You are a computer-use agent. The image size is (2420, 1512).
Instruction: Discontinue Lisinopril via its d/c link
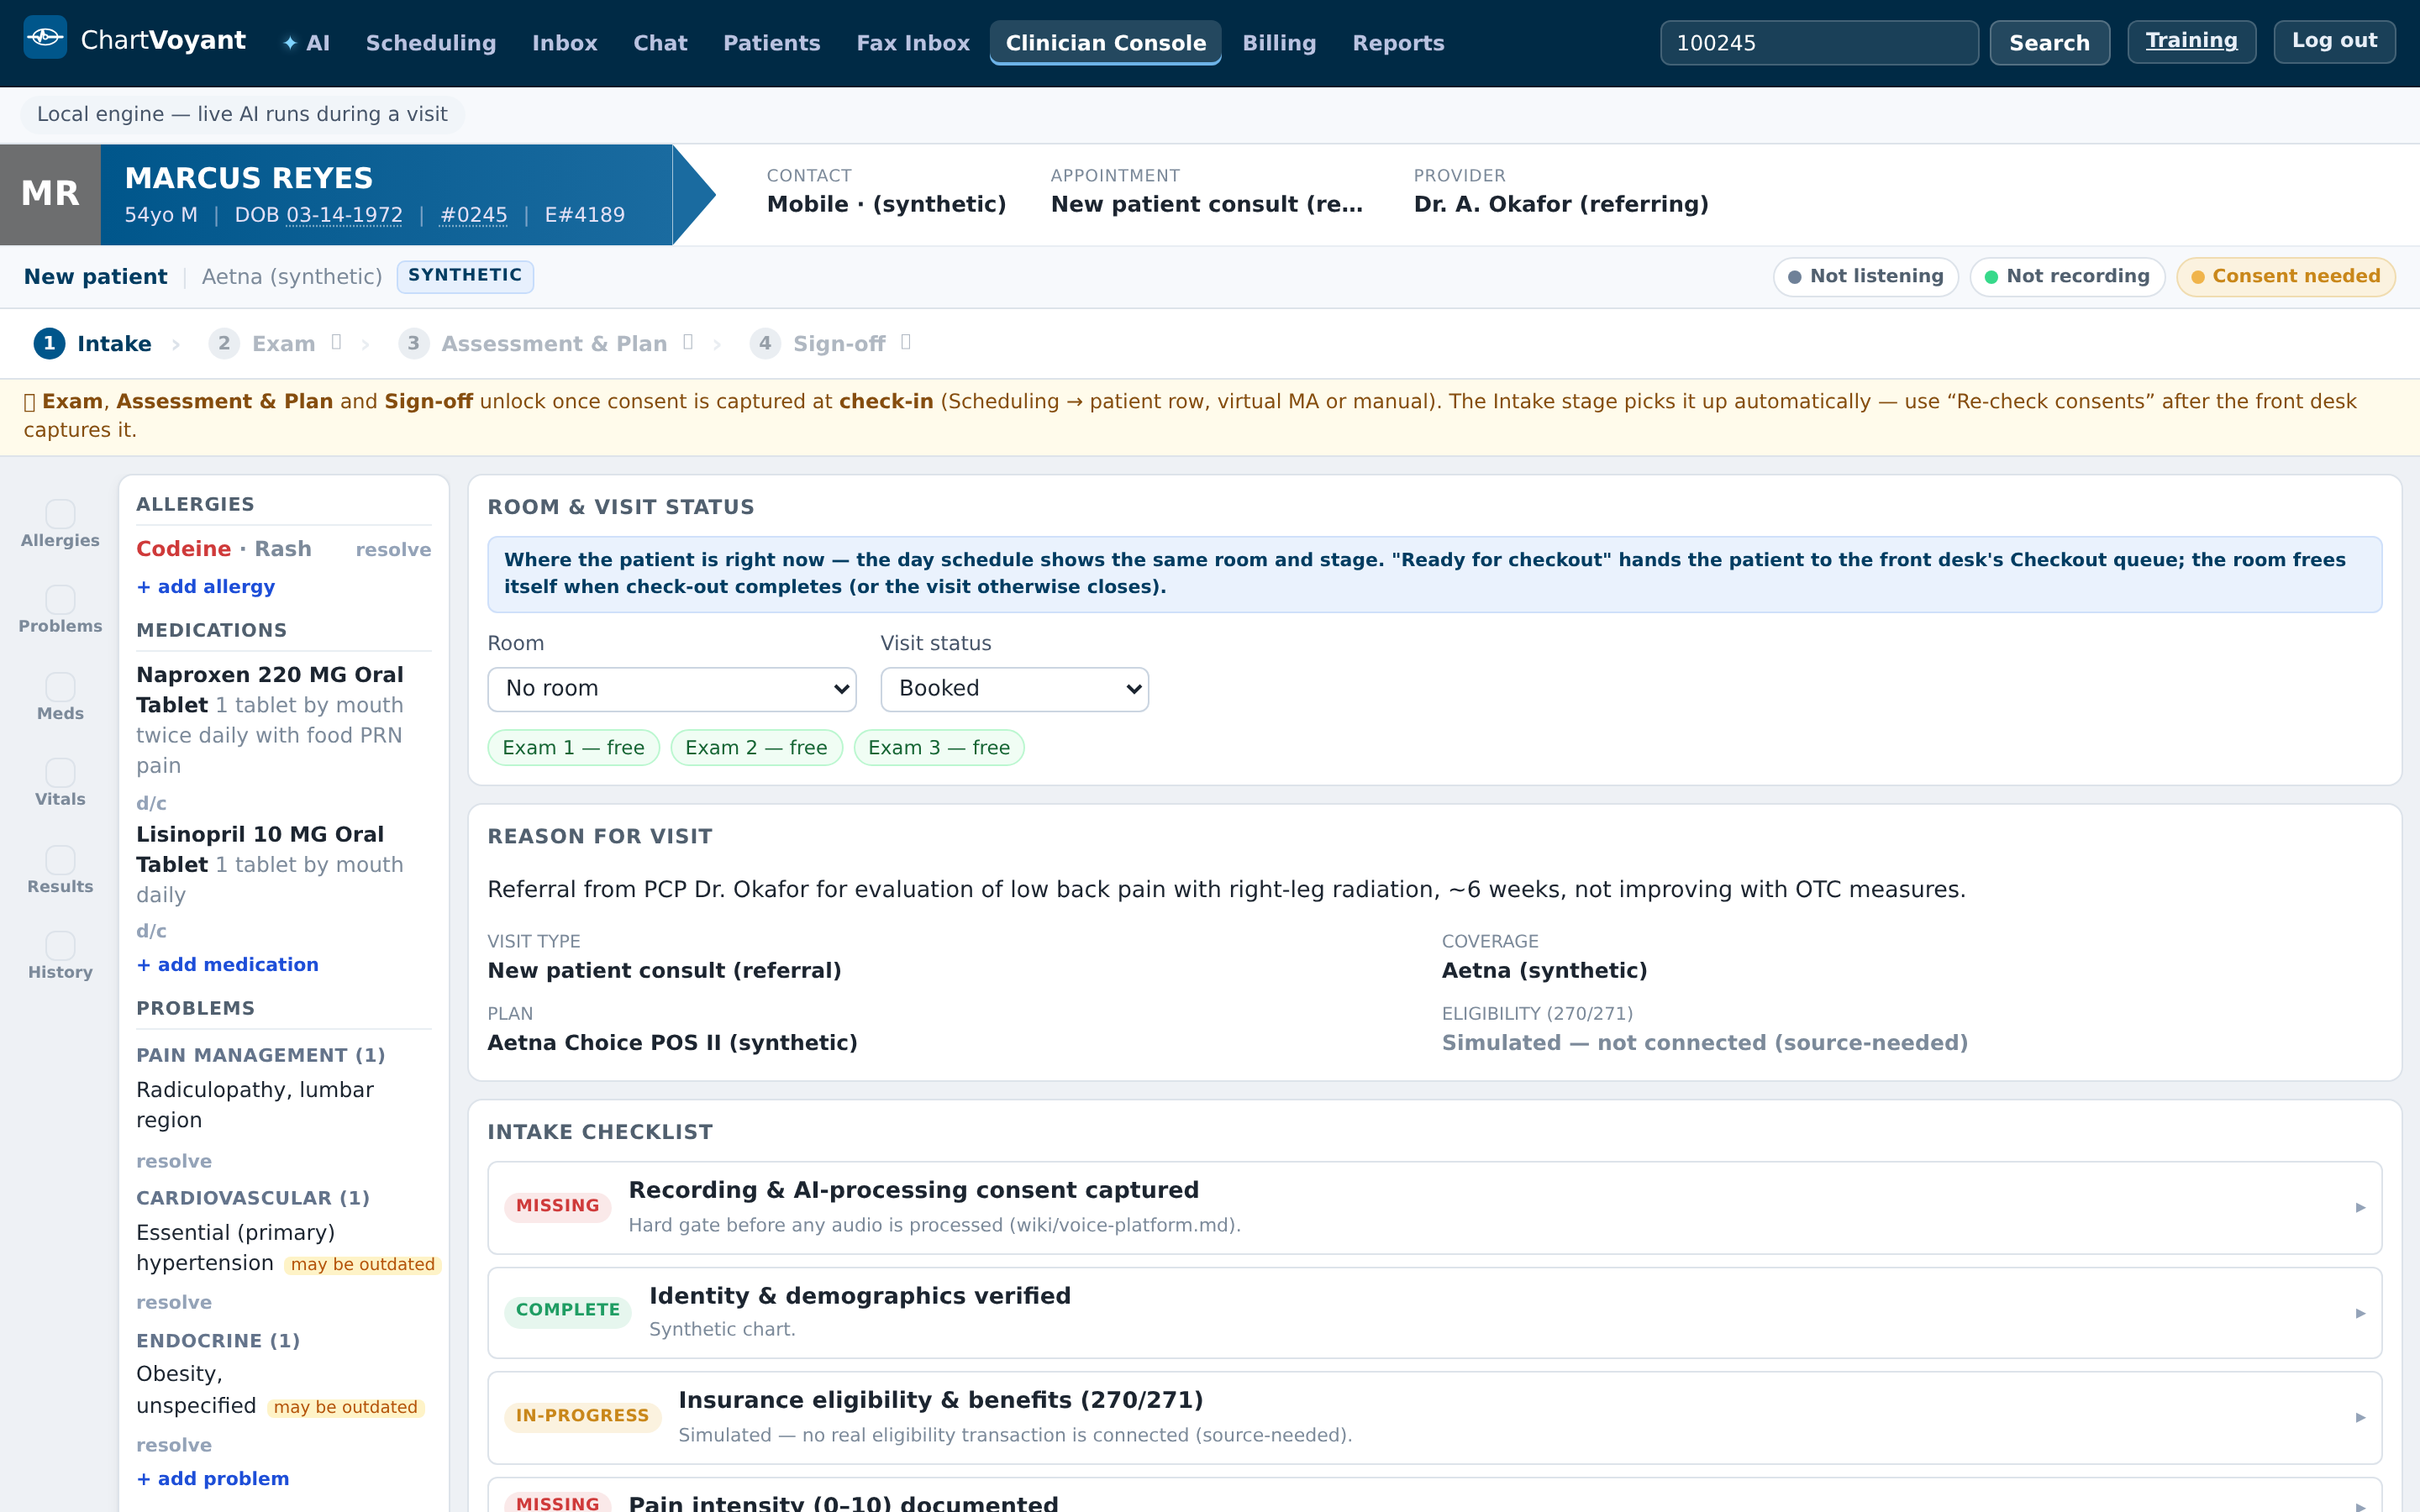[x=151, y=931]
